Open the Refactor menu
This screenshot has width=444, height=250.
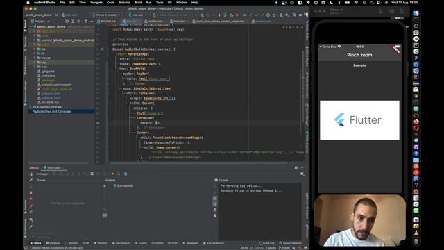pos(124,3)
